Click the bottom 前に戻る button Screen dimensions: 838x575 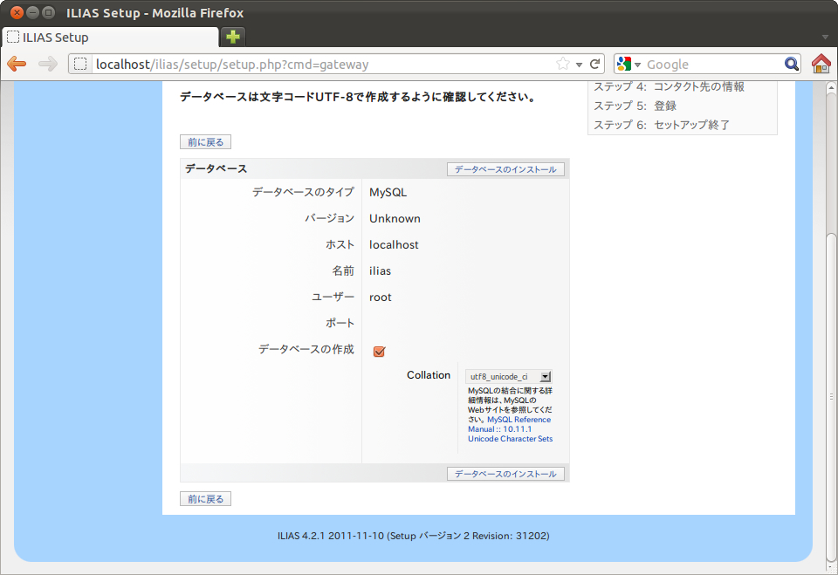point(205,499)
